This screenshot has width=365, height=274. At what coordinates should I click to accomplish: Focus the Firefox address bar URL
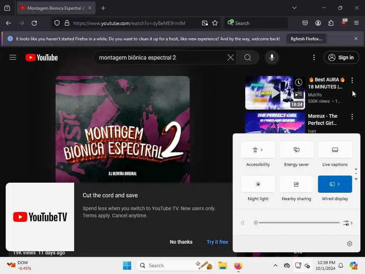point(129,23)
